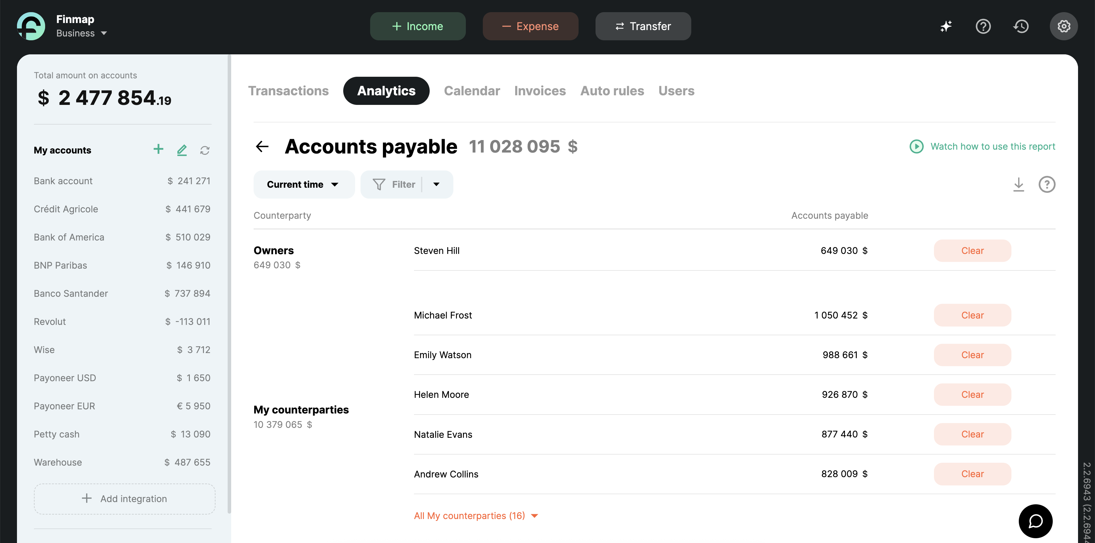Image resolution: width=1095 pixels, height=543 pixels.
Task: Open report help question mark icon
Action: click(x=1047, y=184)
